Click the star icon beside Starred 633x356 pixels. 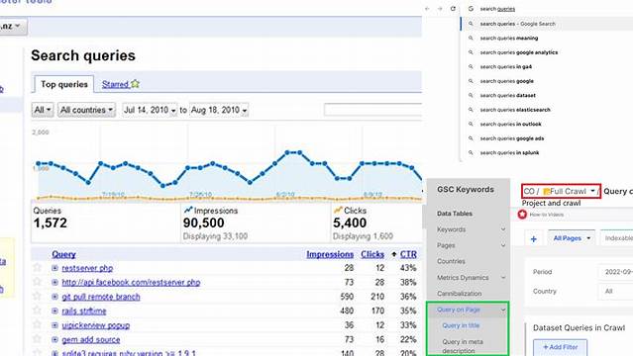pyautogui.click(x=136, y=84)
